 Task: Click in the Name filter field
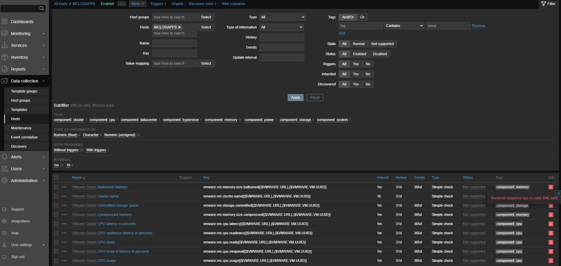pos(174,43)
